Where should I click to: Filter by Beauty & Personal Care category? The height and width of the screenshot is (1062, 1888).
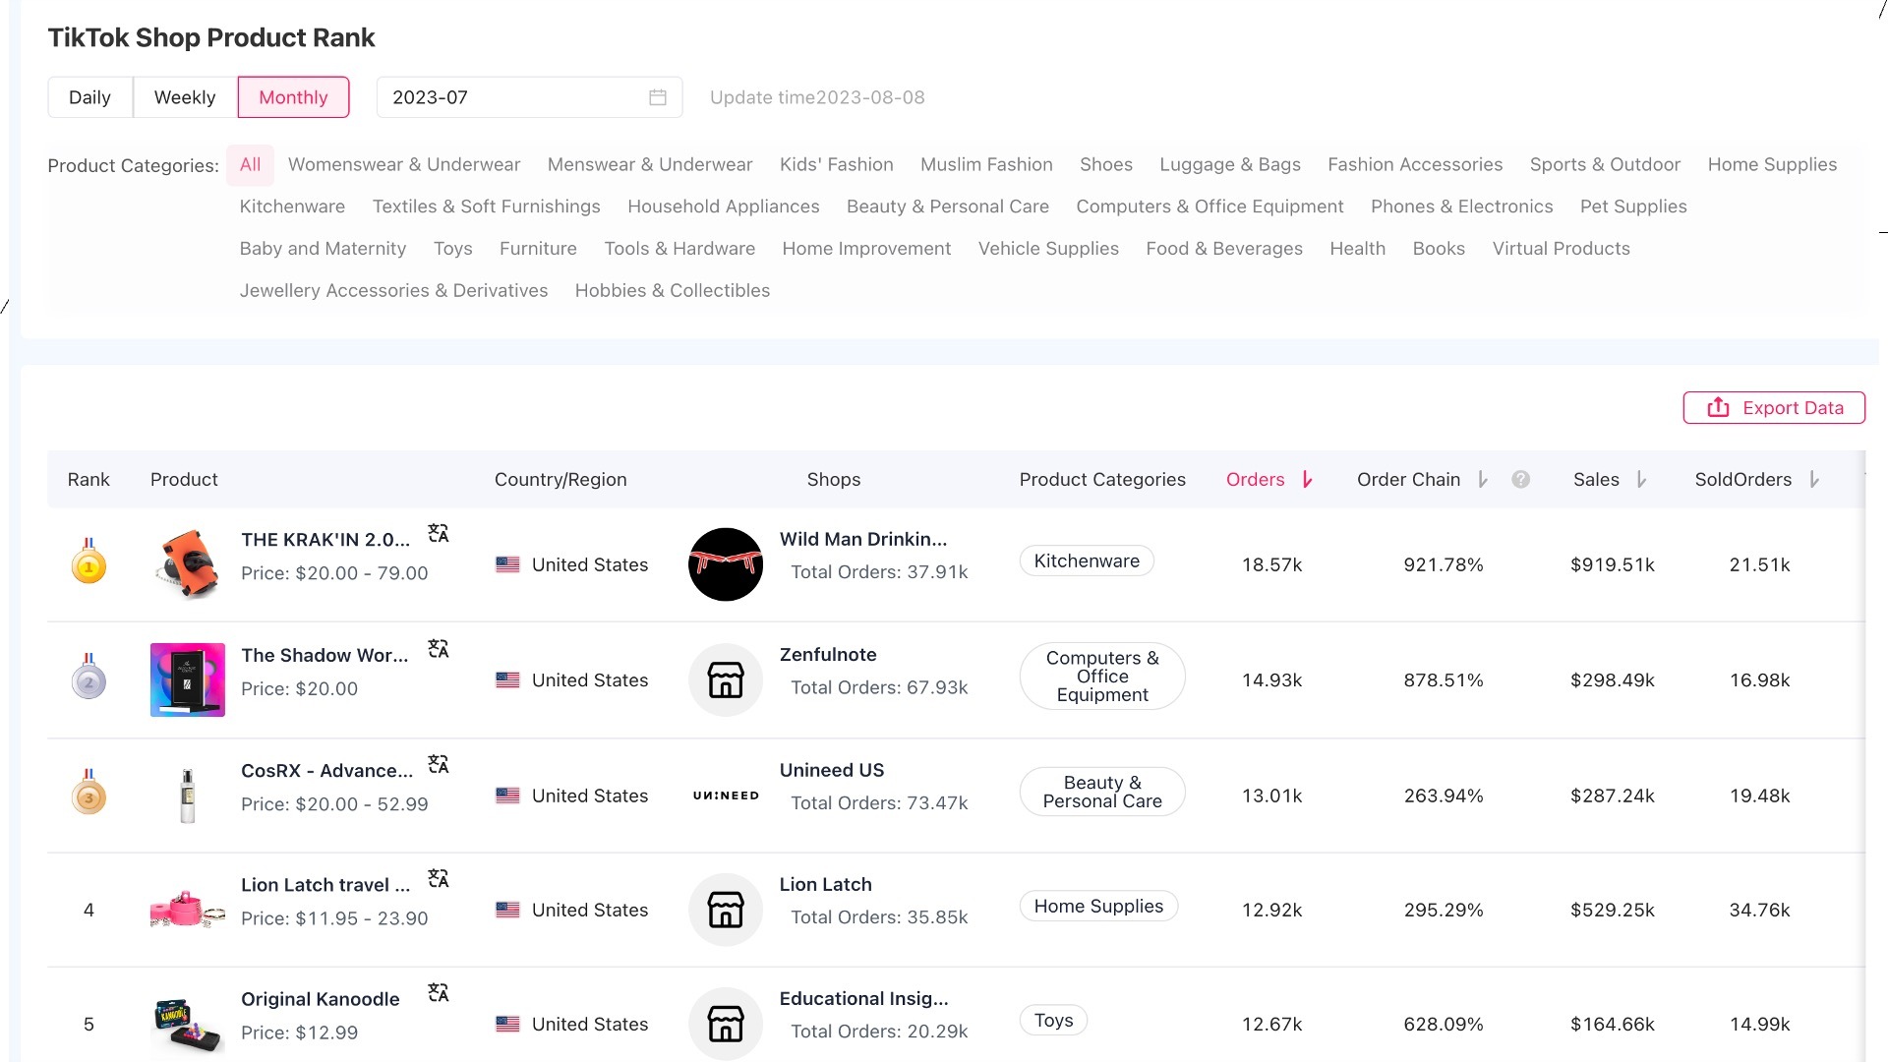tap(947, 206)
